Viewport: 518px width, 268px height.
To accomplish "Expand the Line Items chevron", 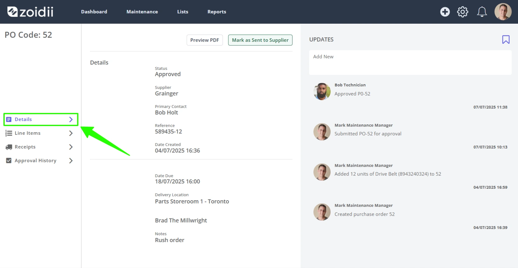I will pos(71,133).
